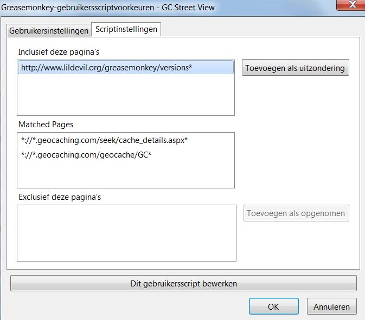The width and height of the screenshot is (365, 320).
Task: Select the cache_details.aspx matched page entry
Action: click(x=105, y=140)
